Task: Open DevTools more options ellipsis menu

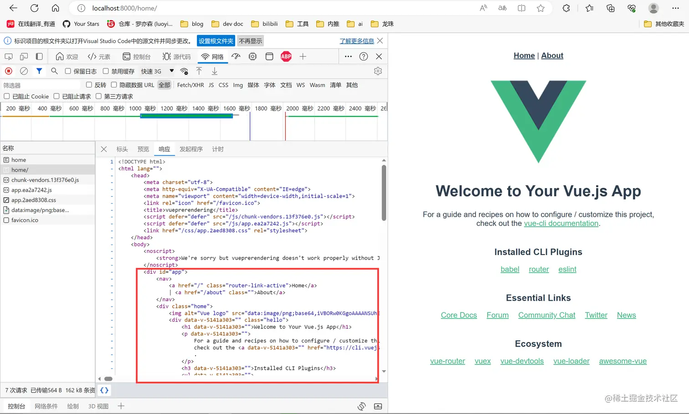Action: 348,56
